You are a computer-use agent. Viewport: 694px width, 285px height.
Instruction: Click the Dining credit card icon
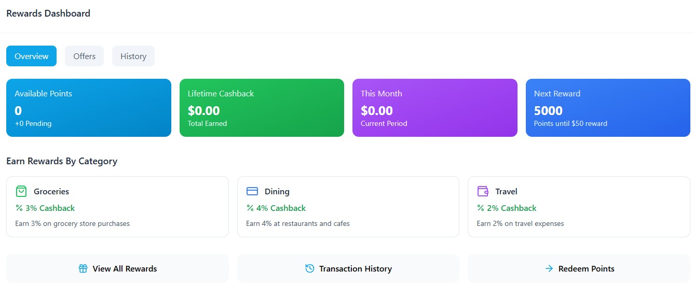point(252,191)
